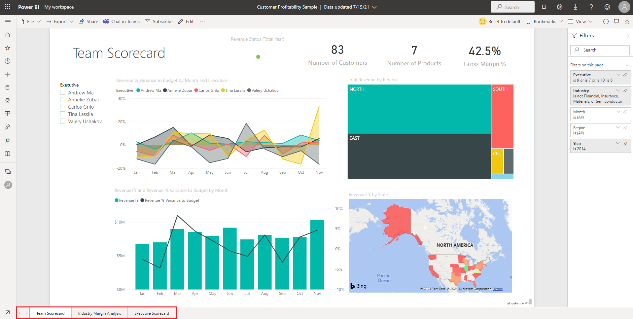Click the SOUTH region treemap tile
This screenshot has width=633, height=319.
pos(502,116)
